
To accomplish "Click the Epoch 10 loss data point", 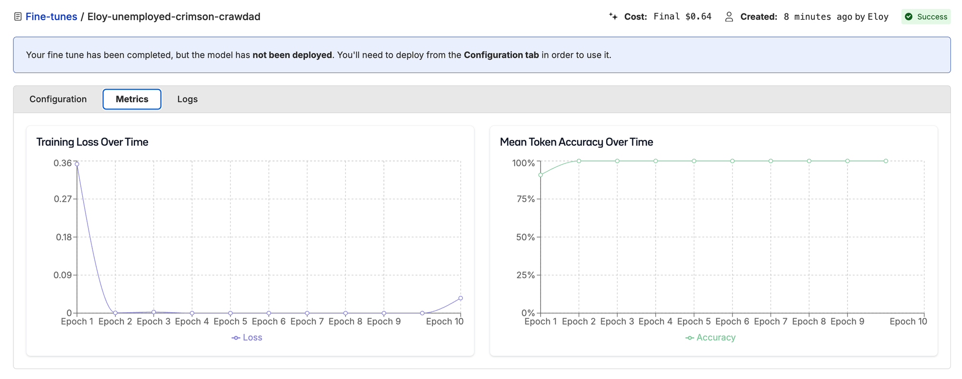I will pyautogui.click(x=460, y=298).
